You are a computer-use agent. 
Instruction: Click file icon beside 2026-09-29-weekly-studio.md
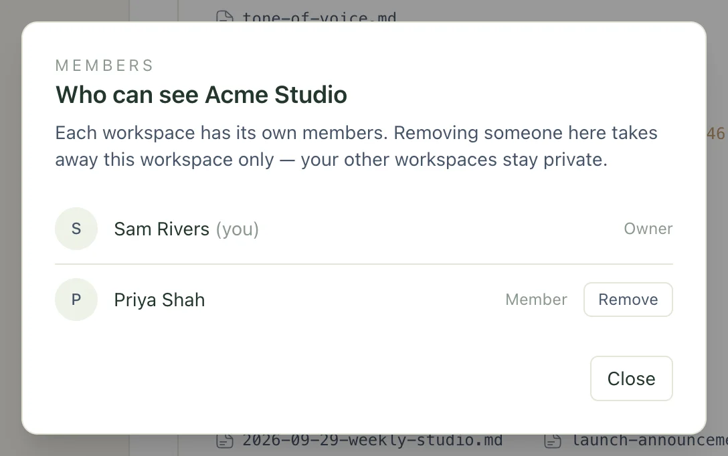coord(225,441)
